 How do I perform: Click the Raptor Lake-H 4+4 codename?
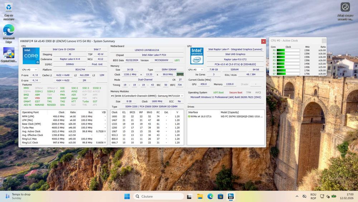pyautogui.click(x=70, y=59)
